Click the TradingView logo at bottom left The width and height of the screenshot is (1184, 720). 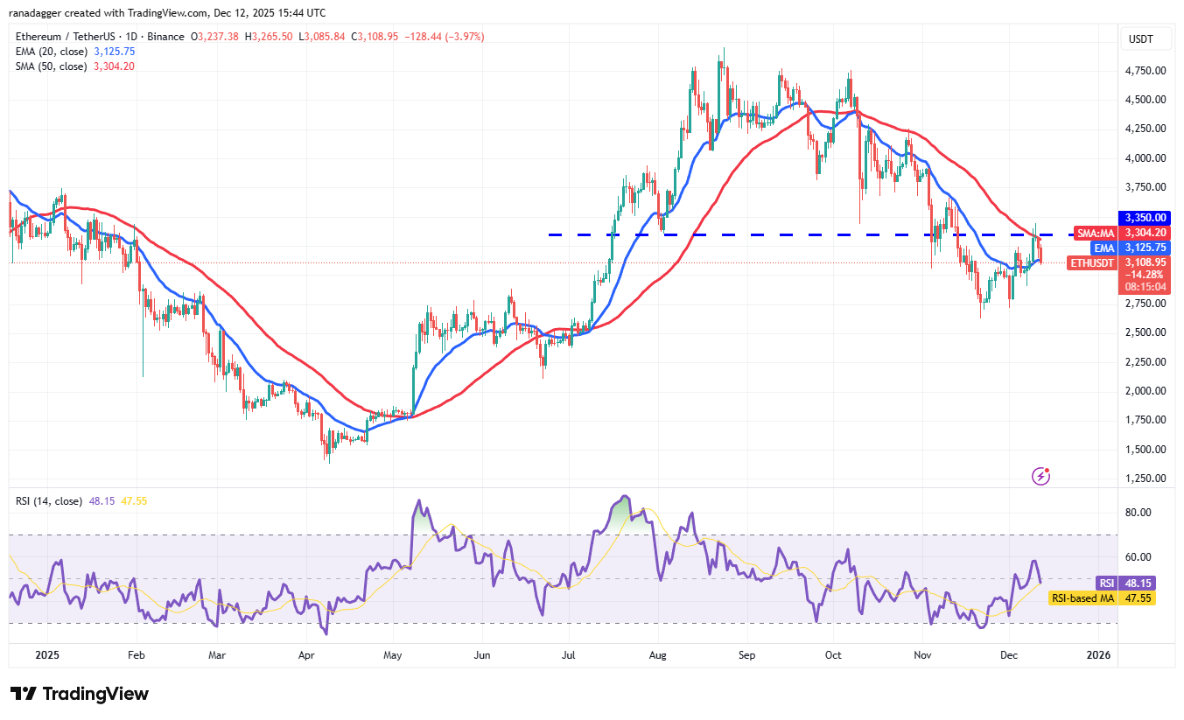[77, 693]
